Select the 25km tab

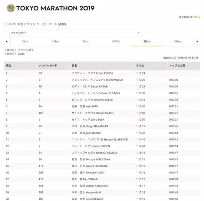click(147, 42)
